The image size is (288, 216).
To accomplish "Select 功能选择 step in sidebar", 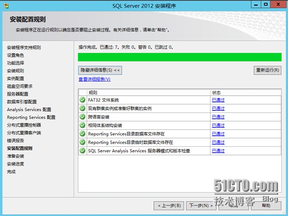I will (x=16, y=63).
